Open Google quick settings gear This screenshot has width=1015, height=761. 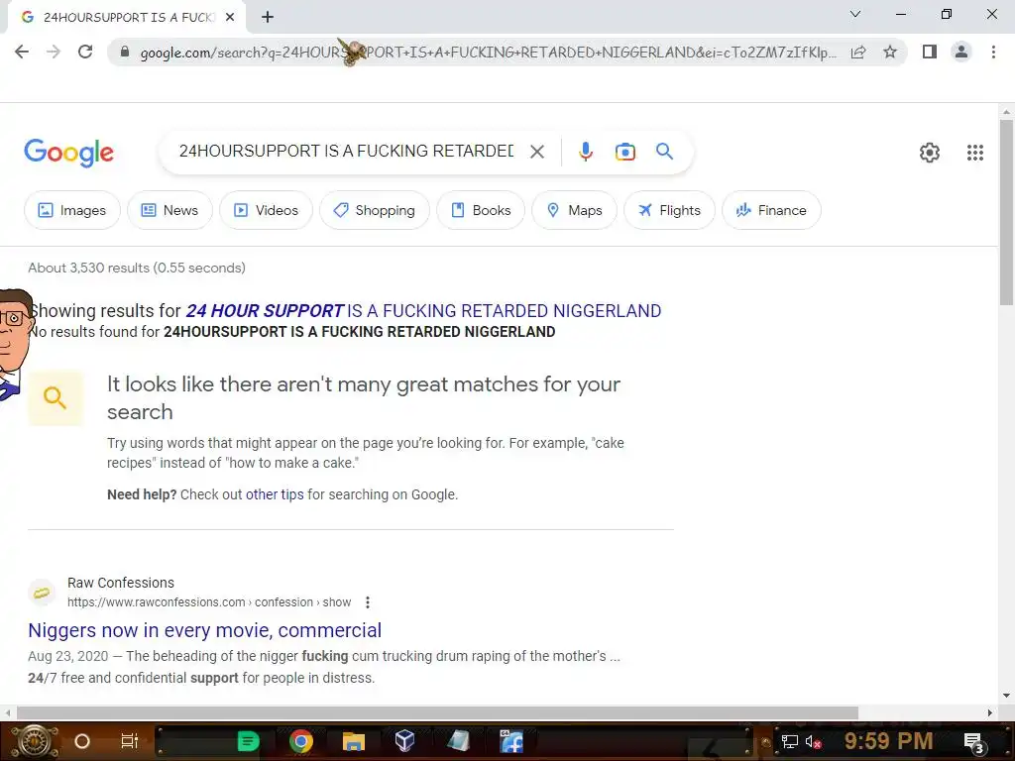click(930, 153)
